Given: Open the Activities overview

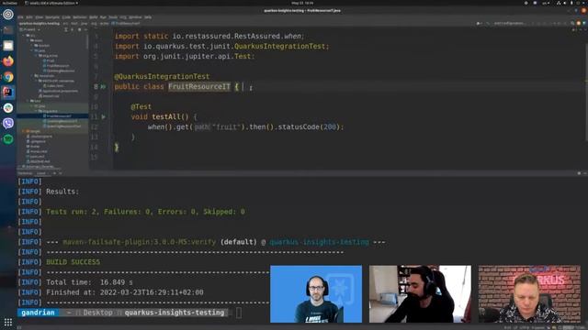Looking at the screenshot, I should click(x=9, y=3).
